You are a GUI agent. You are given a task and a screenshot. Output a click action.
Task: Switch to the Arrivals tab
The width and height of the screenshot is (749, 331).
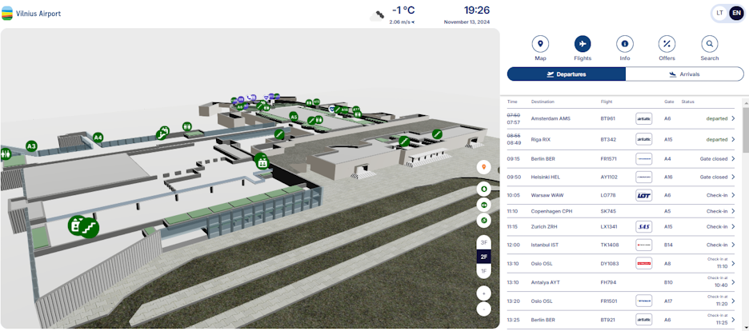pos(684,74)
